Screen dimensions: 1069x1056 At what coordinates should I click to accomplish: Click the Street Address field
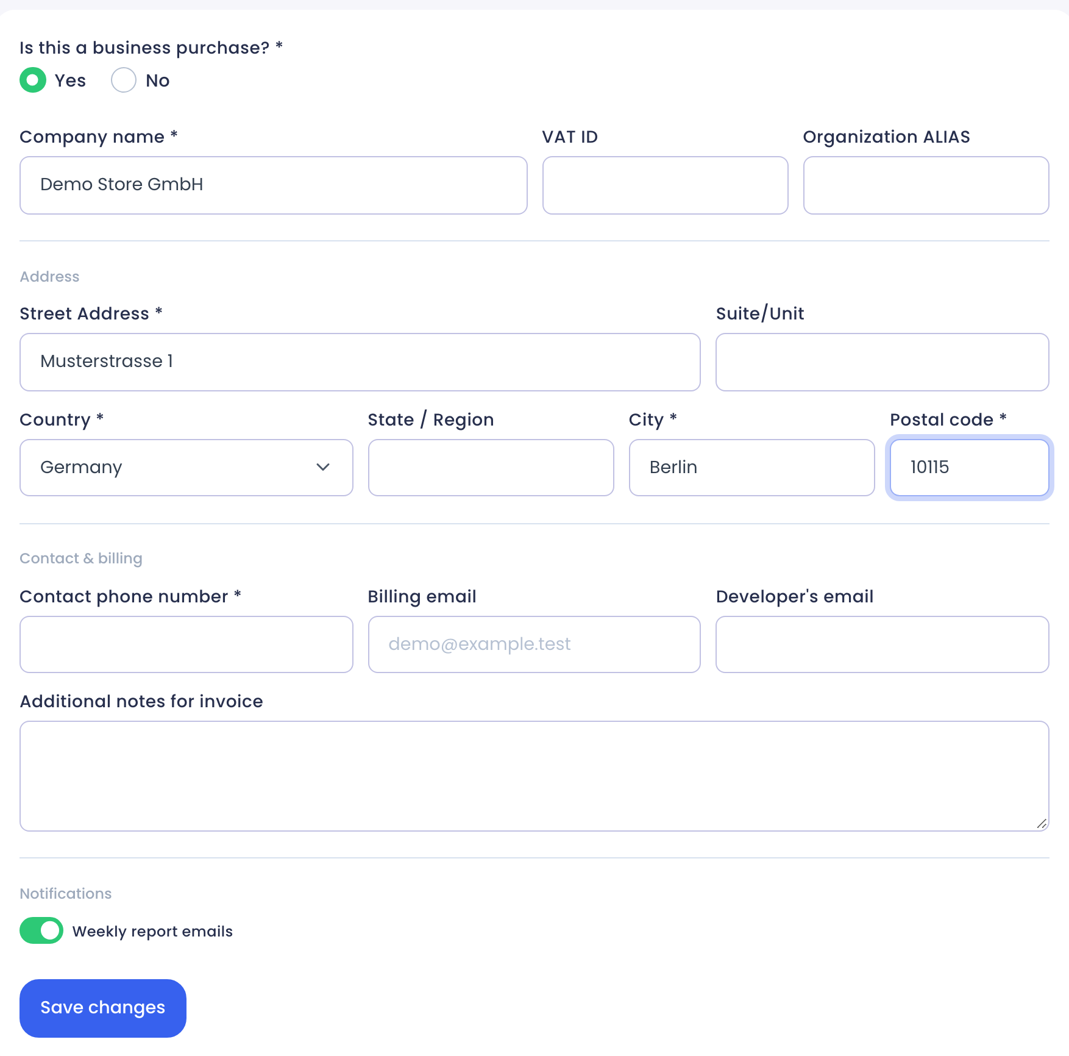[x=360, y=362]
